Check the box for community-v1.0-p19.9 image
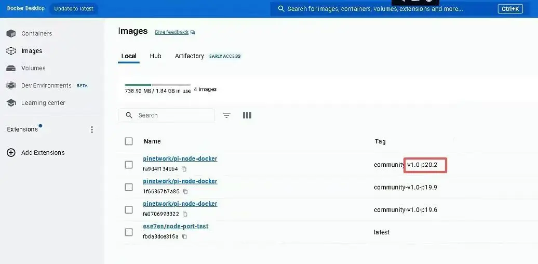 click(x=129, y=187)
